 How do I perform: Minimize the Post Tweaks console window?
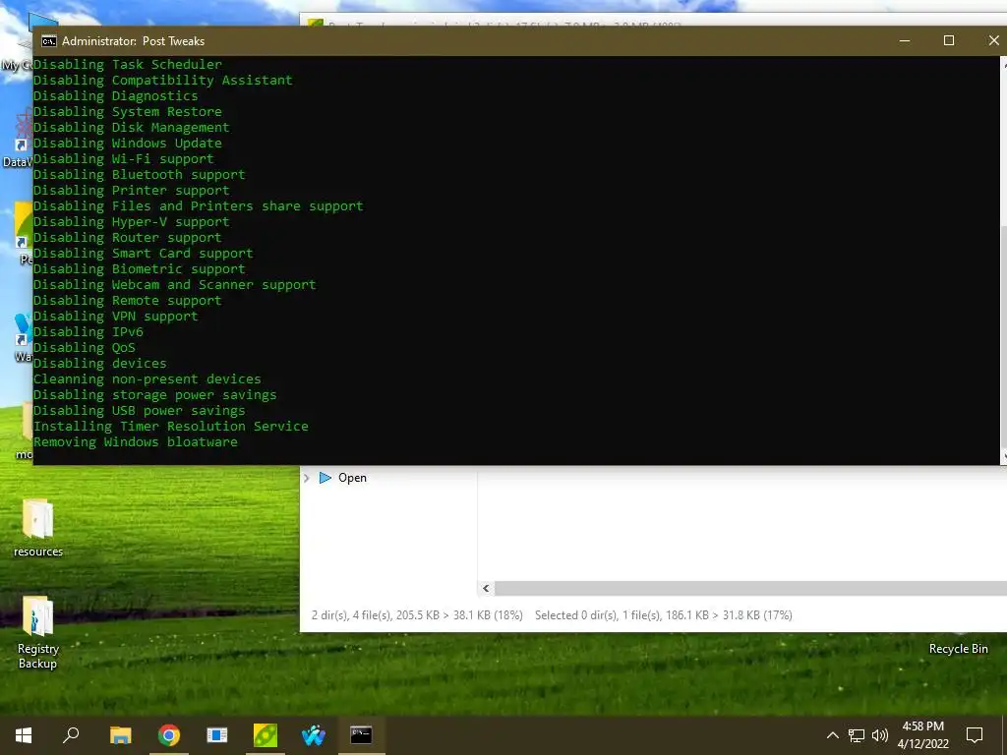[x=905, y=40]
